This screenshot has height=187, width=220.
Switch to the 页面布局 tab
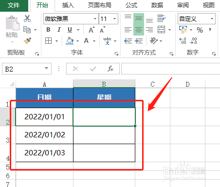pyautogui.click(x=100, y=5)
